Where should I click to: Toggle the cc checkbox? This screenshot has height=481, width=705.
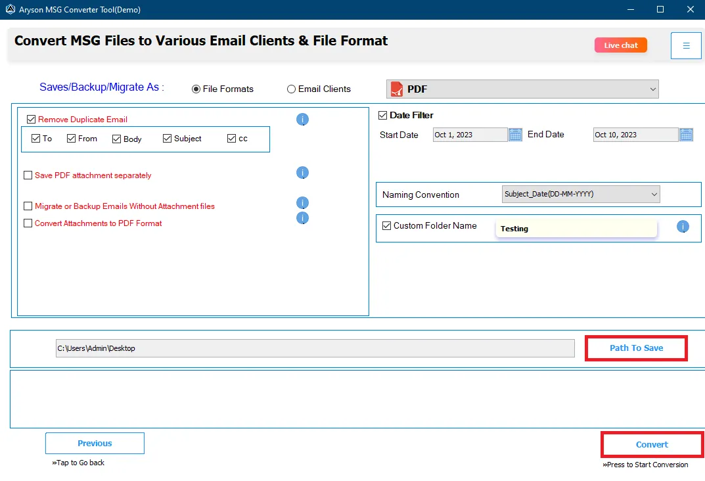pyautogui.click(x=231, y=139)
